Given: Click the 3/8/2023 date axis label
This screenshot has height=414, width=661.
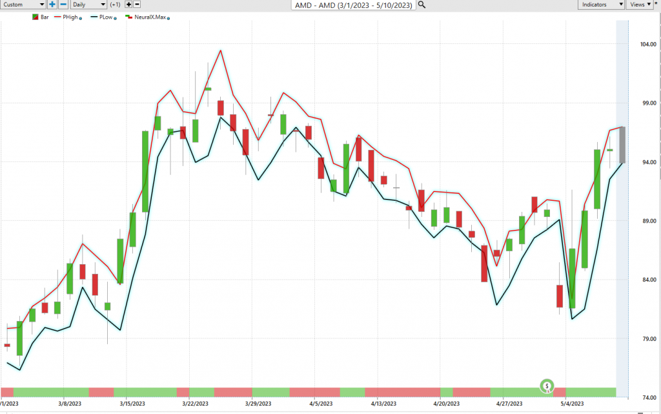Looking at the screenshot, I should click(x=70, y=404).
